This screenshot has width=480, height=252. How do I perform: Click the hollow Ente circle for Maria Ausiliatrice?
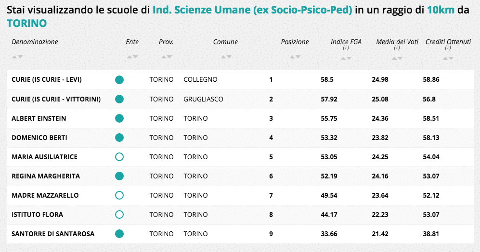click(x=119, y=157)
